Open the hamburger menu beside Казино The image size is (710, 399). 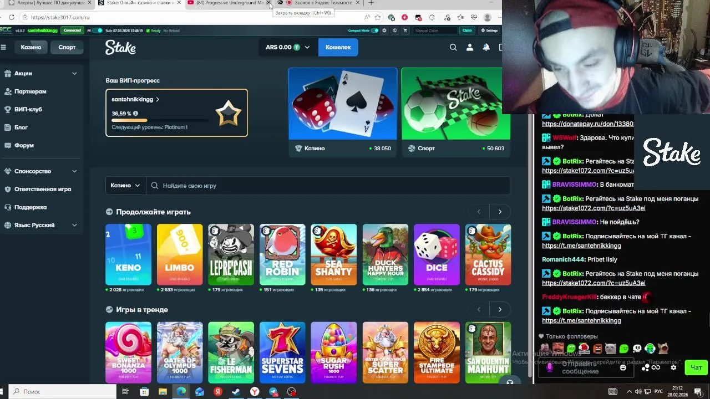(3, 47)
